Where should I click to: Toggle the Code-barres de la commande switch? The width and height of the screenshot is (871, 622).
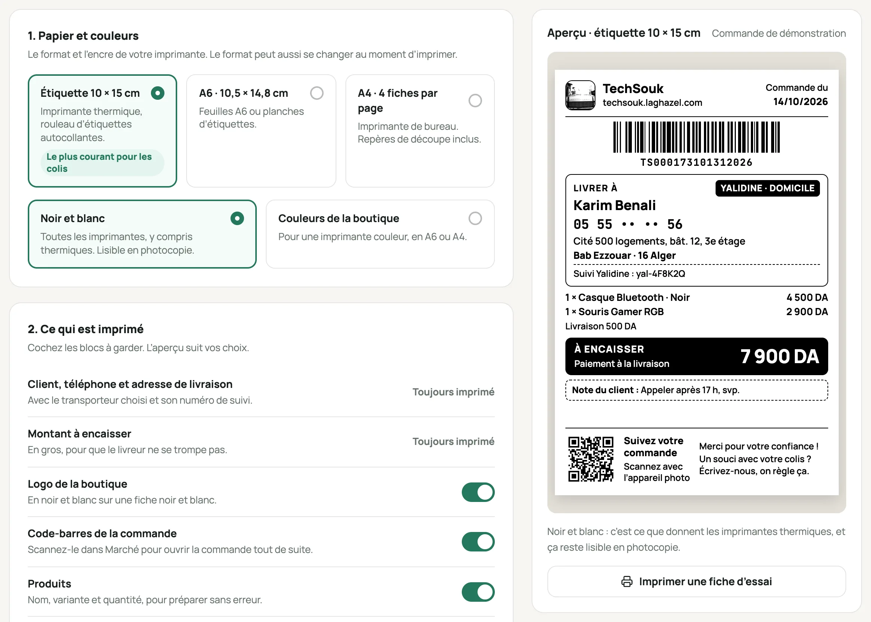[478, 542]
